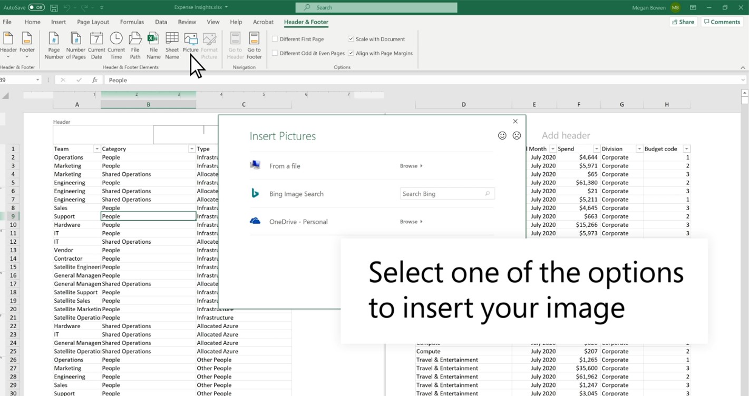Insert the Current Time element
Image resolution: width=749 pixels, height=396 pixels.
[x=116, y=44]
